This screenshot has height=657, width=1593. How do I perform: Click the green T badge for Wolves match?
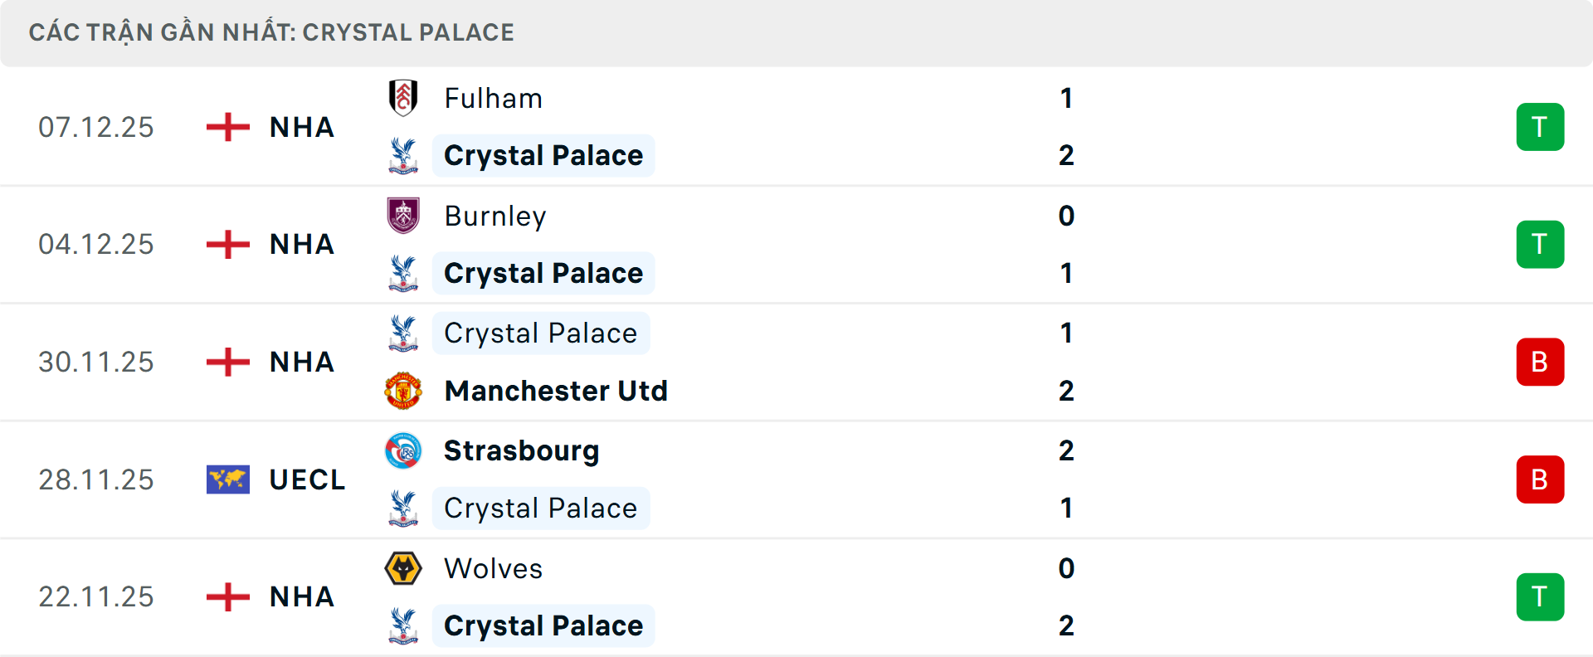click(1540, 597)
